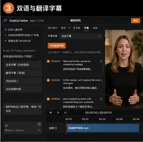Toggle the 00:00:02 subtitle checkbox

(48, 80)
